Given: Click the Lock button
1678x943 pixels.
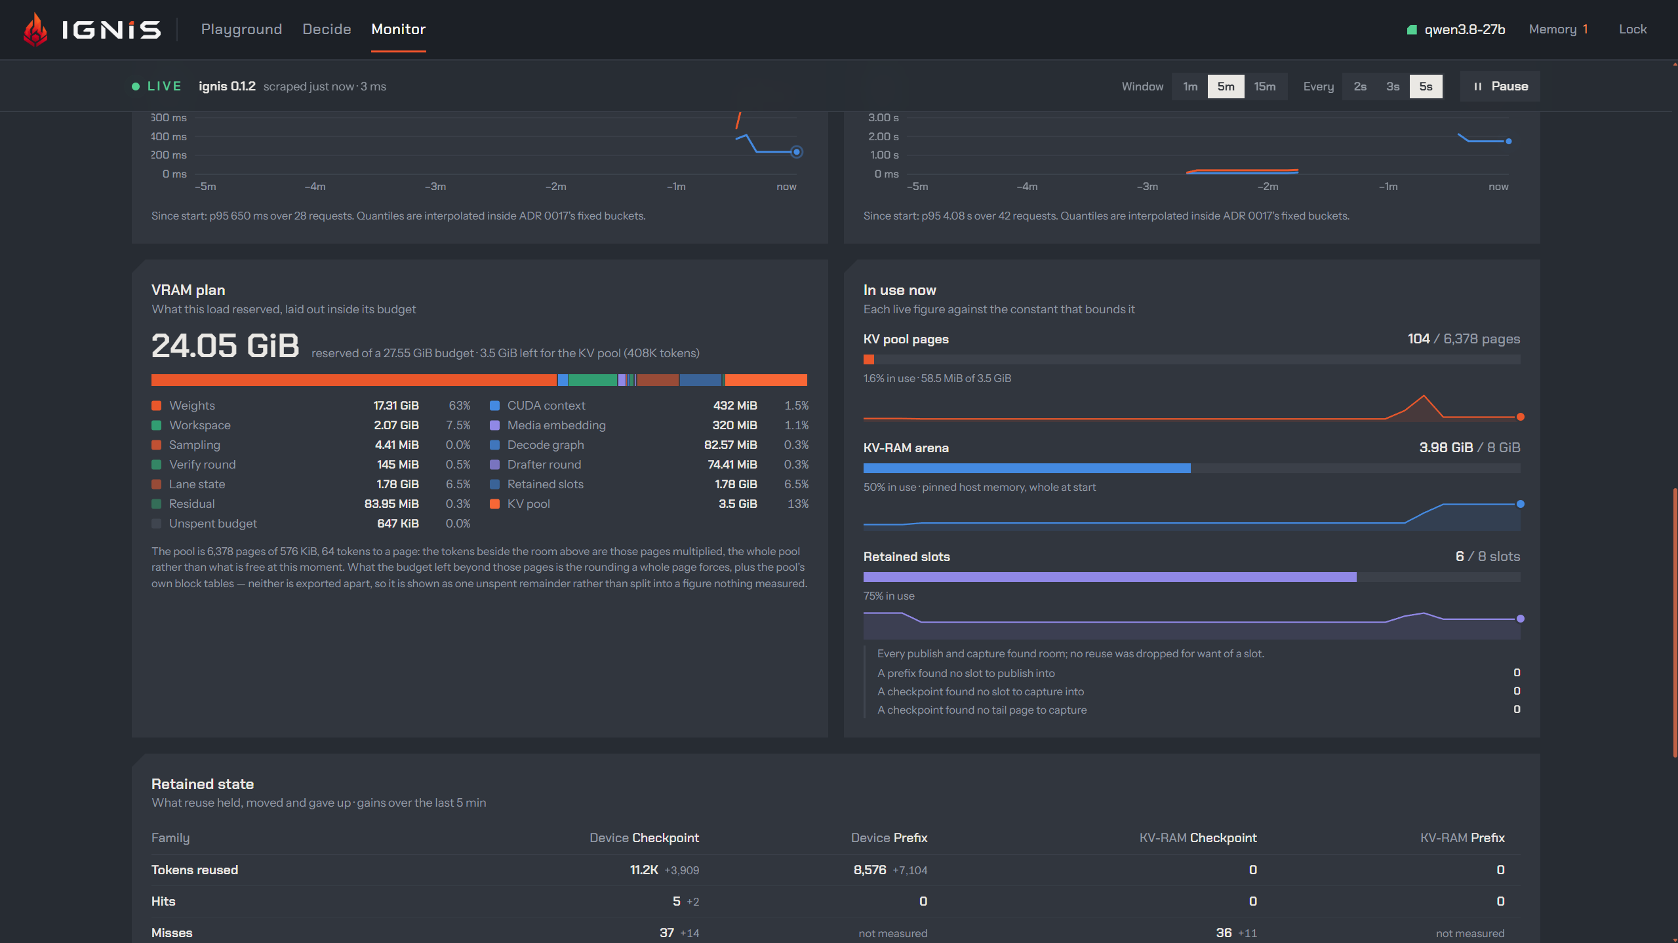Looking at the screenshot, I should pos(1632,29).
